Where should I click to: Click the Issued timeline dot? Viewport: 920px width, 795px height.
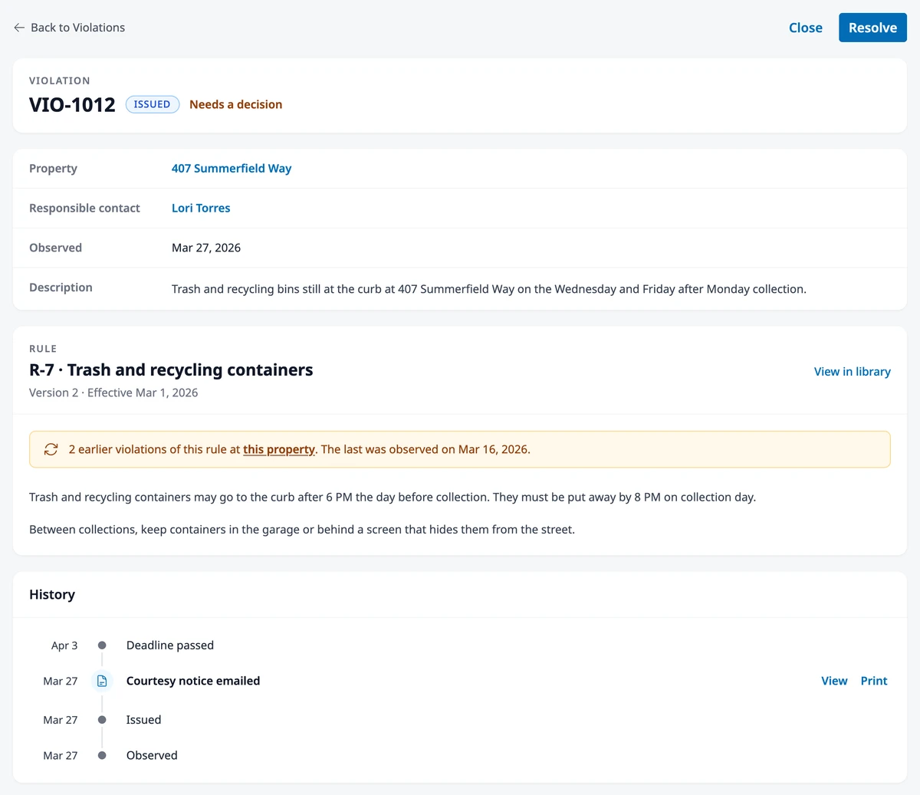102,720
